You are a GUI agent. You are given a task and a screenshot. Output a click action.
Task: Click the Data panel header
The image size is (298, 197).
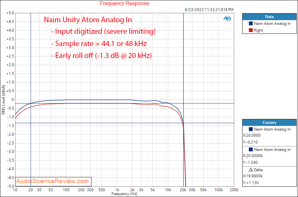coord(269,17)
